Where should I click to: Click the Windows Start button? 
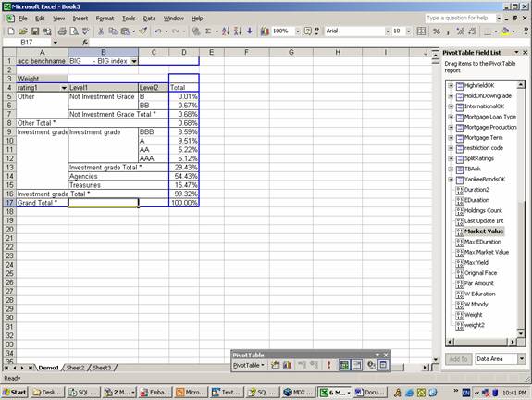click(15, 393)
